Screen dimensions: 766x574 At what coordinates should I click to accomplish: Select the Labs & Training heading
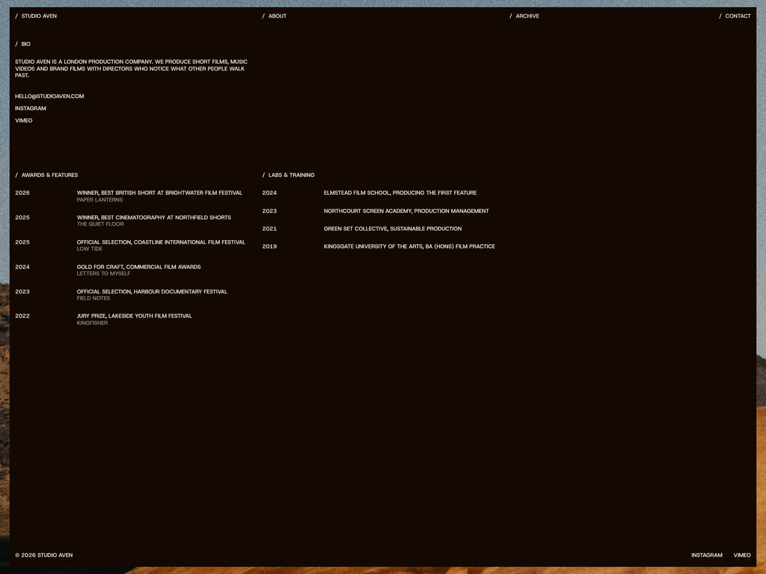(x=288, y=175)
